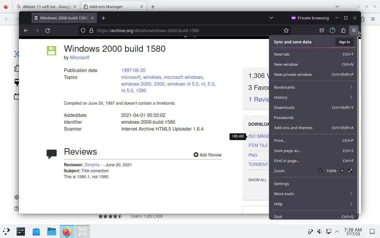Image resolution: width=380 pixels, height=238 pixels.
Task: Open the KDE application launcher
Action: (x=7, y=231)
